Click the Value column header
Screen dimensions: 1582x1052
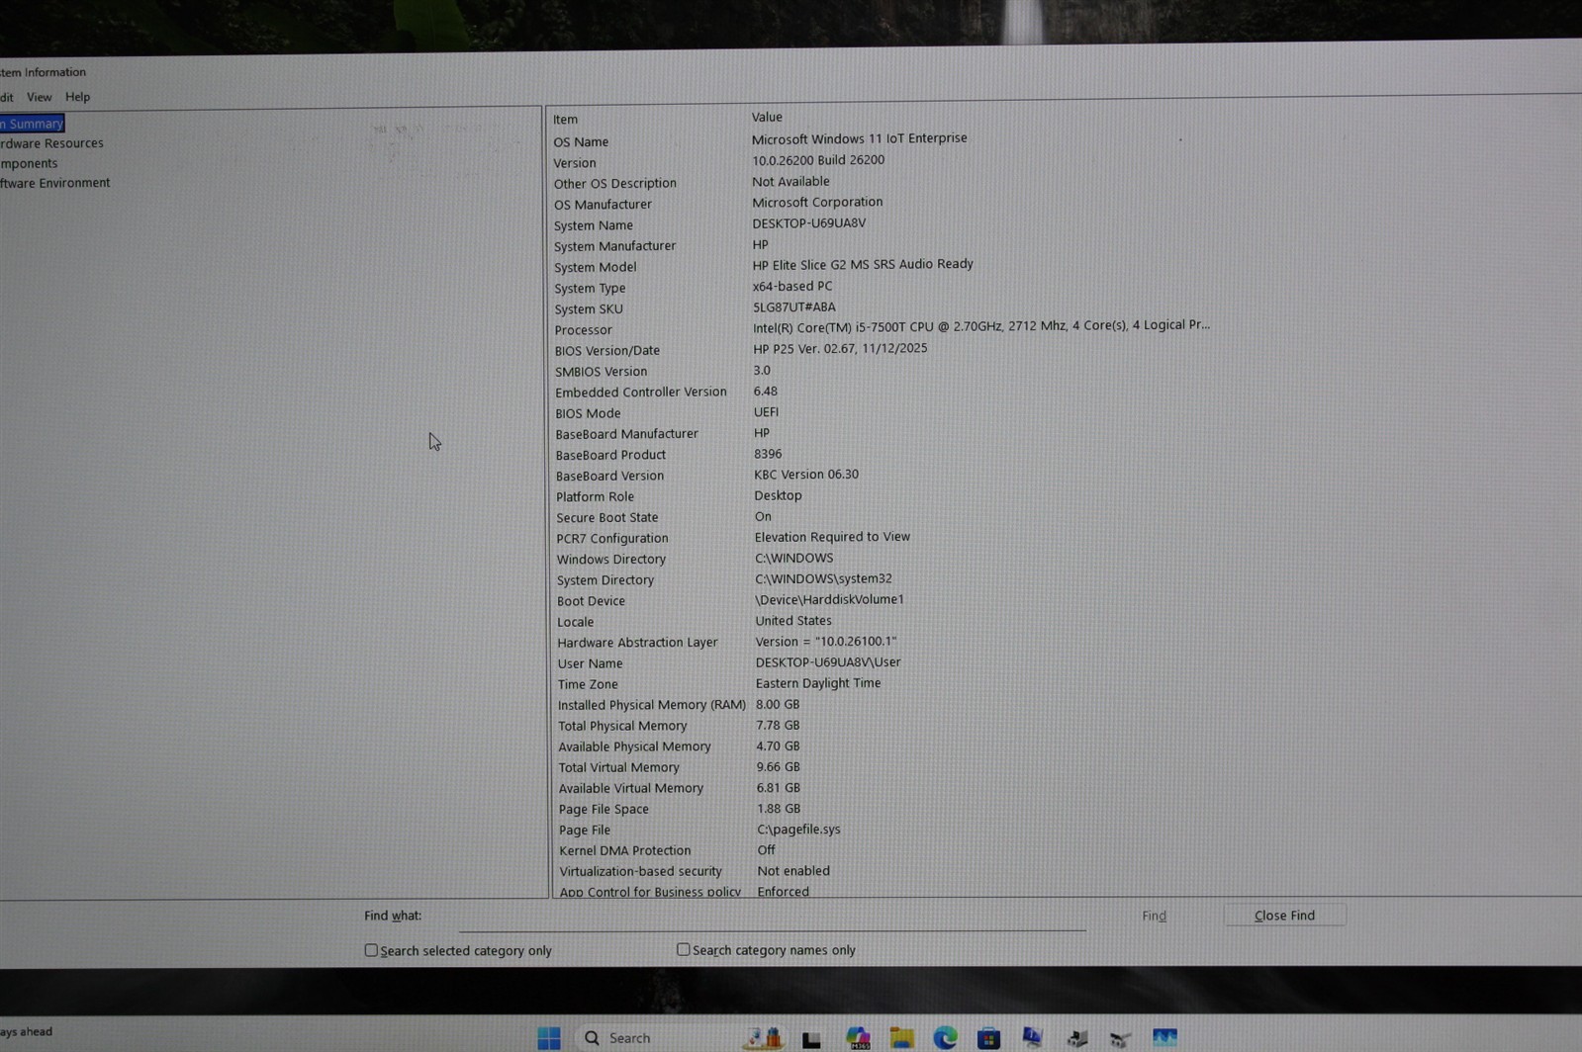click(x=767, y=117)
